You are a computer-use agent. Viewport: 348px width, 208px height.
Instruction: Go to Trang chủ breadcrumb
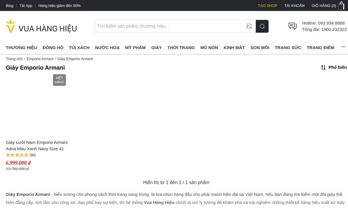[14, 59]
